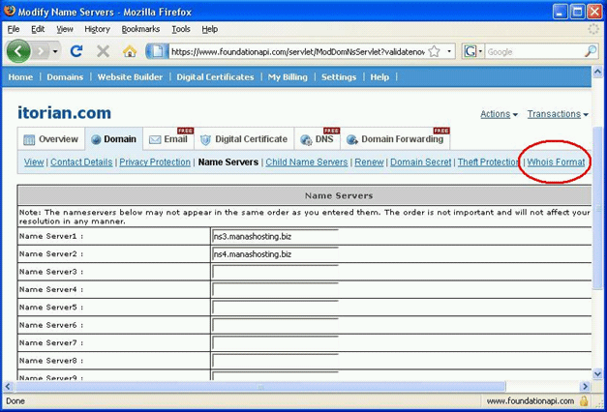Open My Billing in the nav bar
Image resolution: width=607 pixels, height=412 pixels.
tap(288, 77)
